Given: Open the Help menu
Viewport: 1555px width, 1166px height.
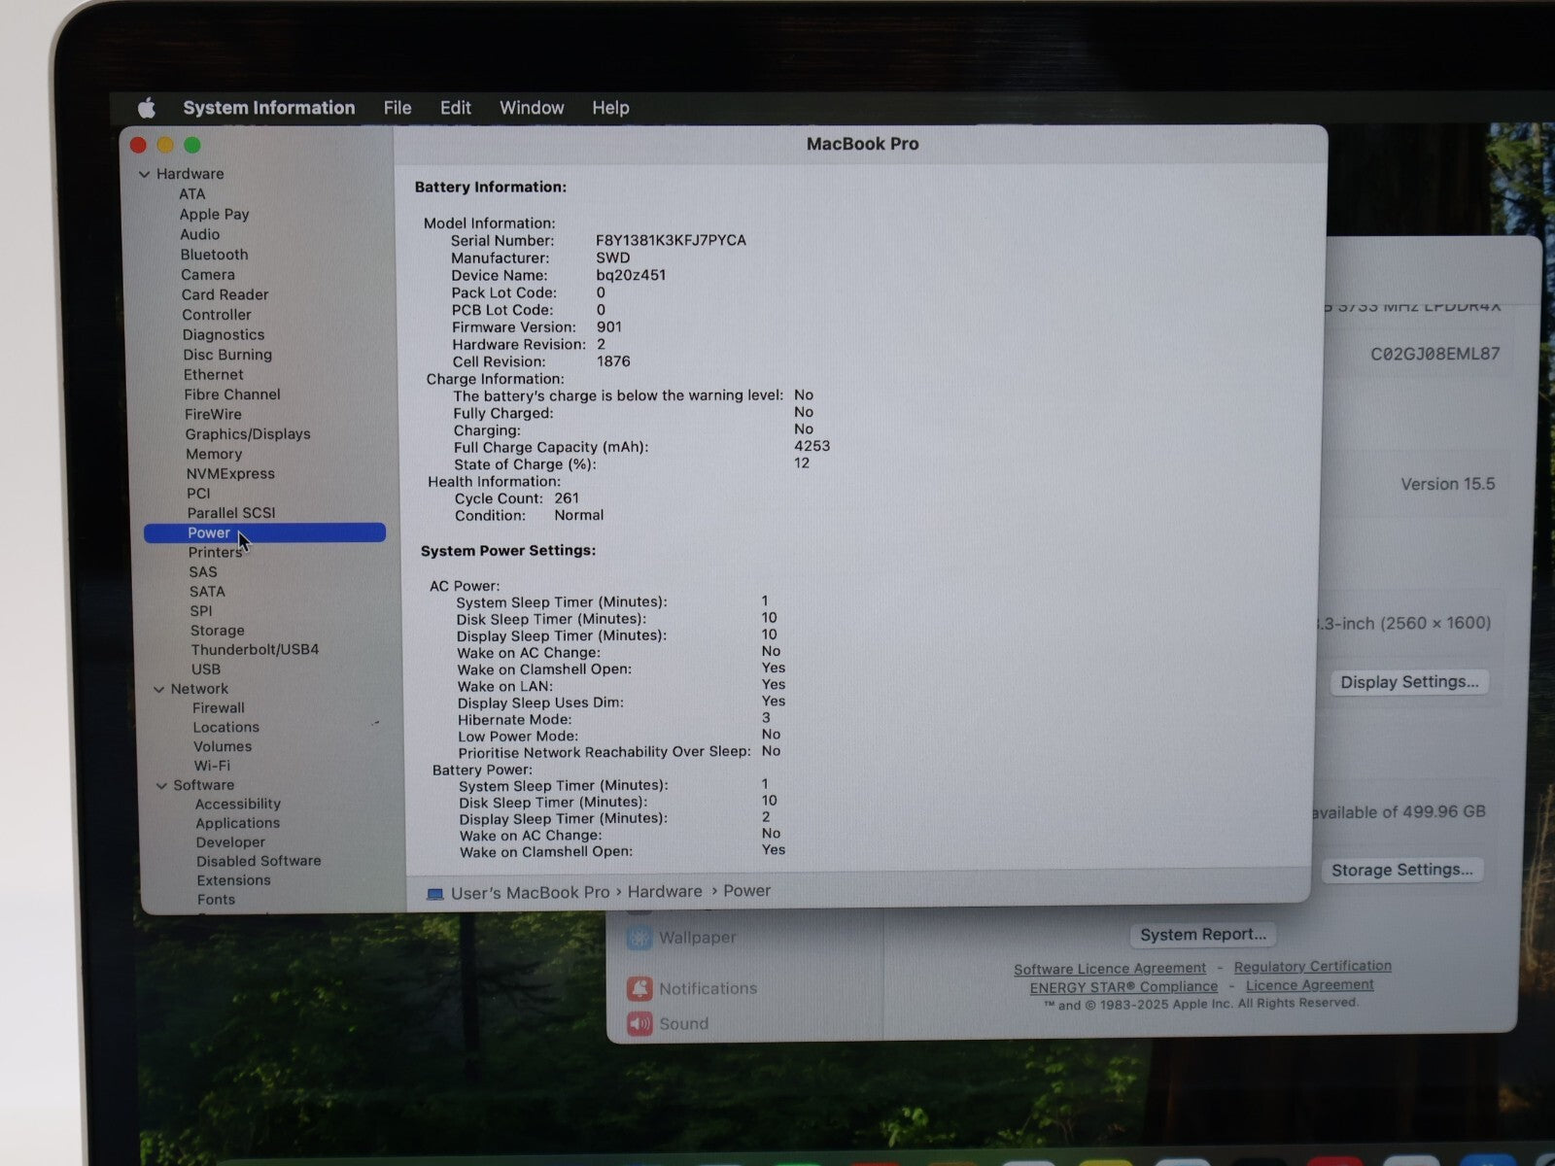Looking at the screenshot, I should pos(610,108).
